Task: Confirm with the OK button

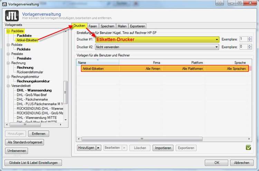Action: (217, 163)
